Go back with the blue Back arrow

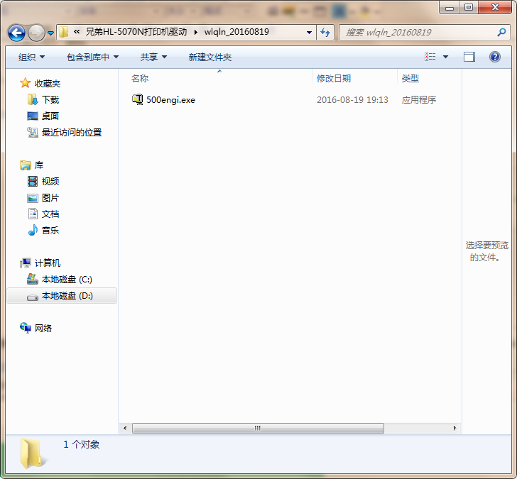point(16,33)
